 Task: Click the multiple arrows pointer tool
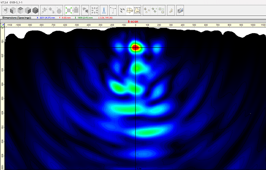(x=122, y=11)
